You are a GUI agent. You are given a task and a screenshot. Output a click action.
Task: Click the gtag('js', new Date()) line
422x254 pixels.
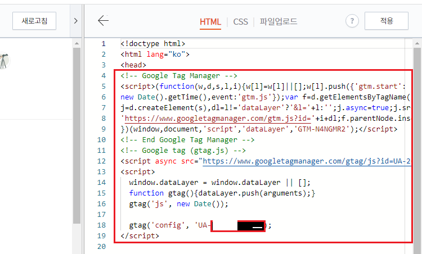pyautogui.click(x=178, y=204)
